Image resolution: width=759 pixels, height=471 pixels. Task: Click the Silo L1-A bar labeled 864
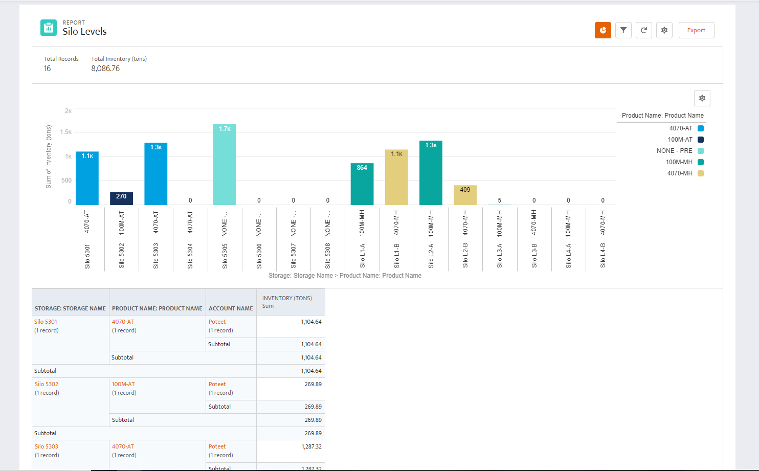pyautogui.click(x=362, y=184)
